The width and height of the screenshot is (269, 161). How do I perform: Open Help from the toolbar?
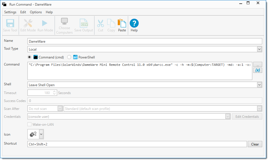coord(134,25)
